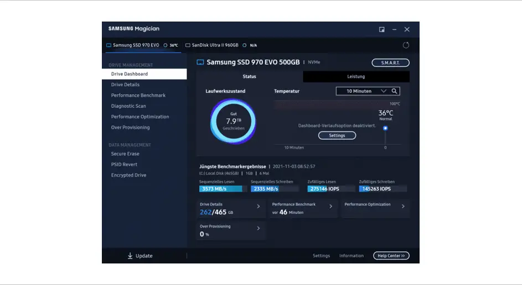
Task: Click the refresh drives icon
Action: click(x=406, y=45)
